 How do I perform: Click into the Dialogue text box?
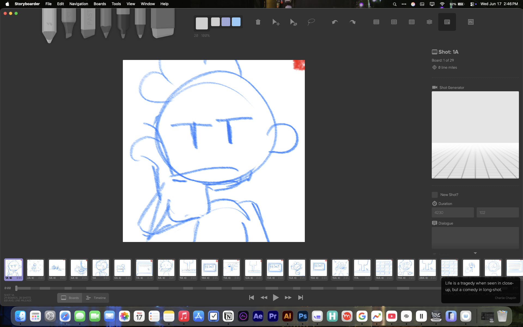click(x=475, y=238)
